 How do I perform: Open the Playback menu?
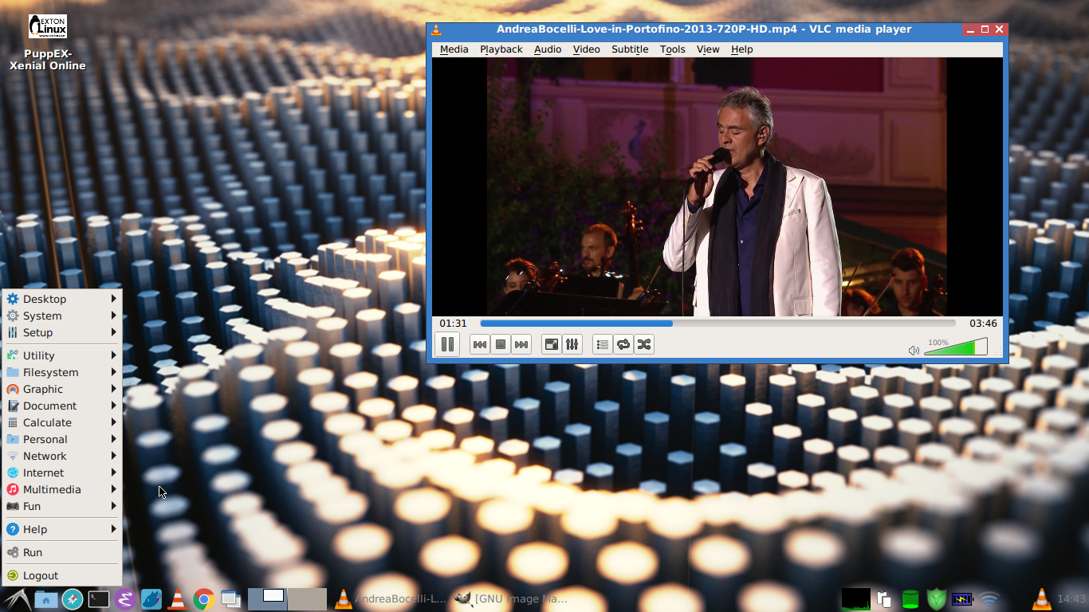click(501, 49)
